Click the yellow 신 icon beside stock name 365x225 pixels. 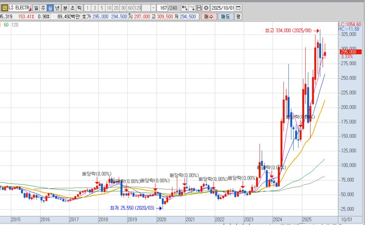[4, 8]
